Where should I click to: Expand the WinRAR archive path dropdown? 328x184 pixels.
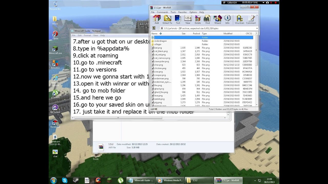[x=257, y=28]
